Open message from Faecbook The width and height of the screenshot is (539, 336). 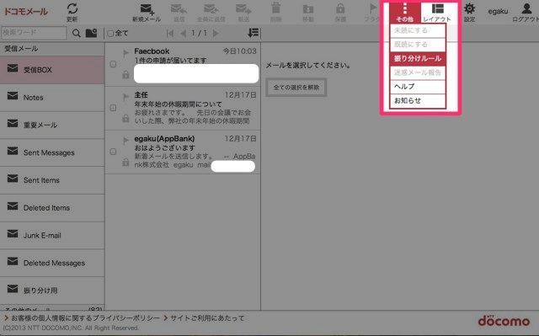point(183,64)
